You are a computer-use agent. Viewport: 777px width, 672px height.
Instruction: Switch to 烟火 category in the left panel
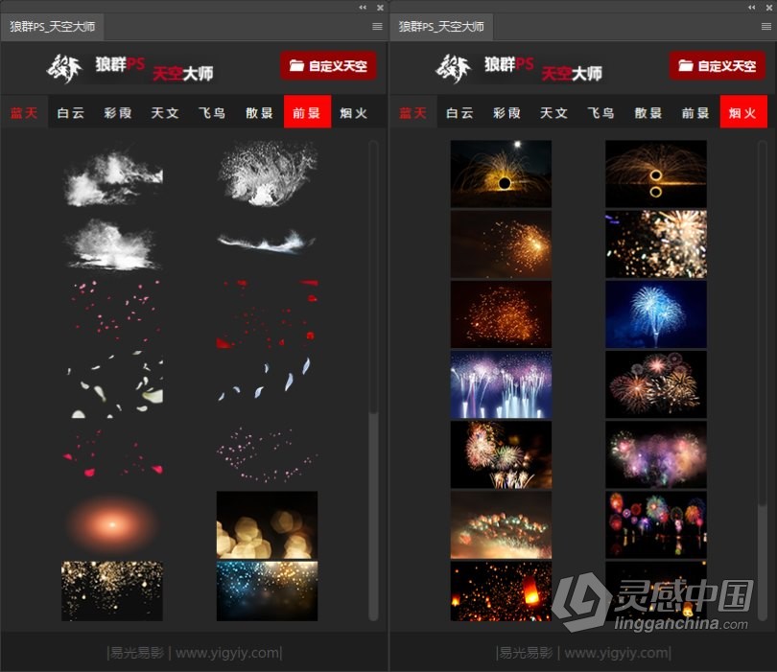pos(354,112)
